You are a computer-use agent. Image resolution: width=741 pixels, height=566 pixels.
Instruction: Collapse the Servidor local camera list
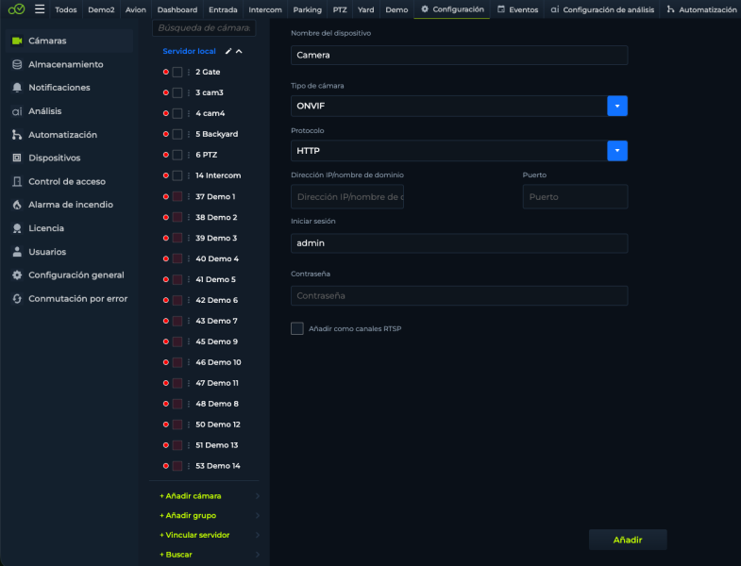click(239, 51)
